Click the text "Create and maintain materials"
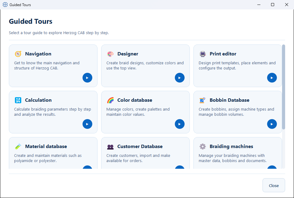Screen dimensions: 294x198 pyautogui.click(x=41, y=156)
